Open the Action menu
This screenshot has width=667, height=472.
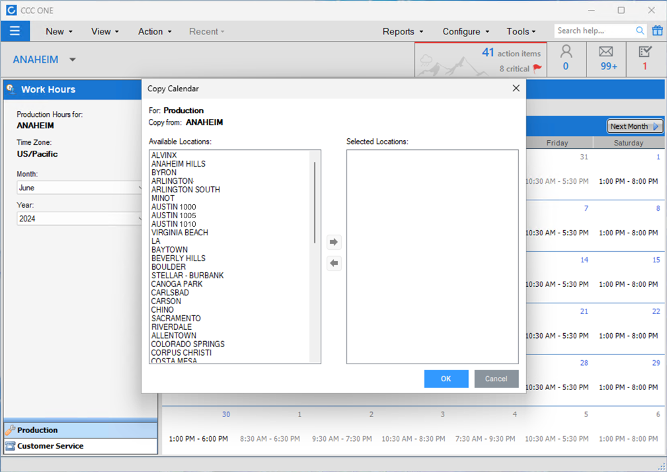click(x=155, y=32)
